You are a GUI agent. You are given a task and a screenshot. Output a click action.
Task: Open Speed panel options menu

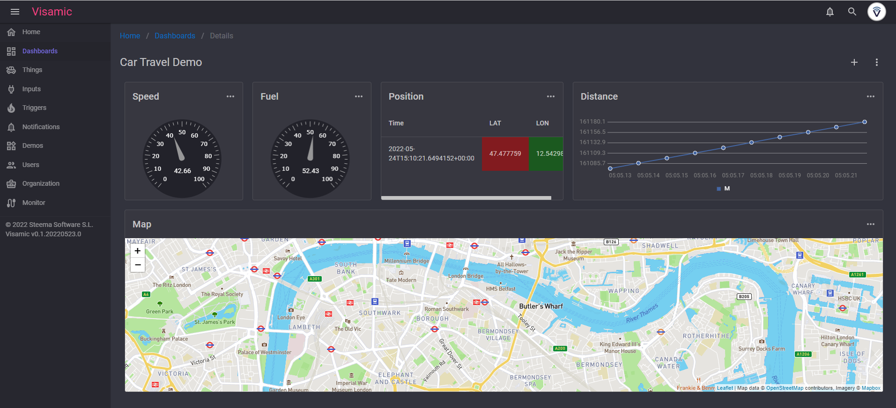click(x=230, y=96)
